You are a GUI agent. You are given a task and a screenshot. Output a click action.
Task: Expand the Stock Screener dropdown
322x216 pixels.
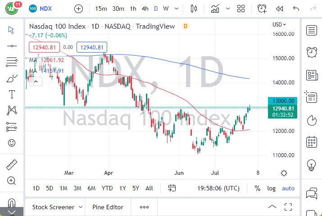pos(80,207)
